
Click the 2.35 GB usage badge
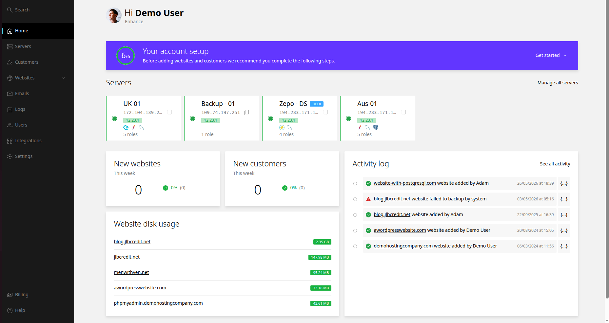(x=322, y=242)
